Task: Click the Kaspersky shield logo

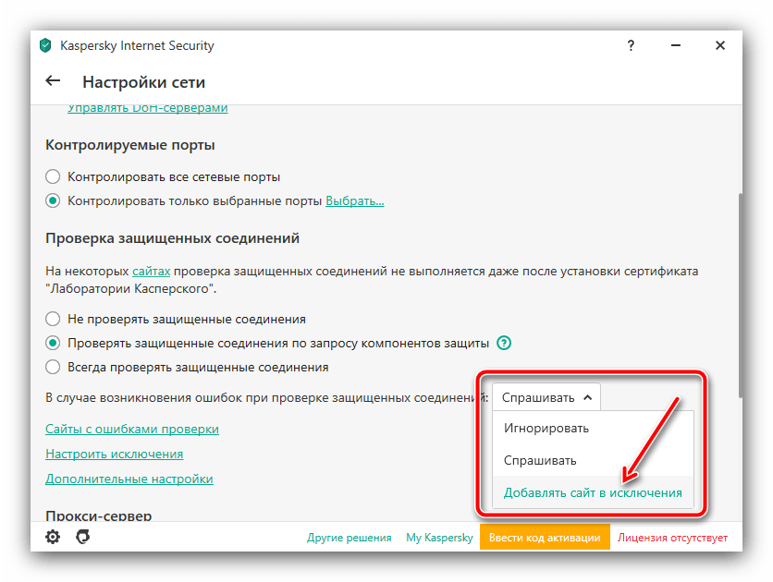Action: point(45,45)
